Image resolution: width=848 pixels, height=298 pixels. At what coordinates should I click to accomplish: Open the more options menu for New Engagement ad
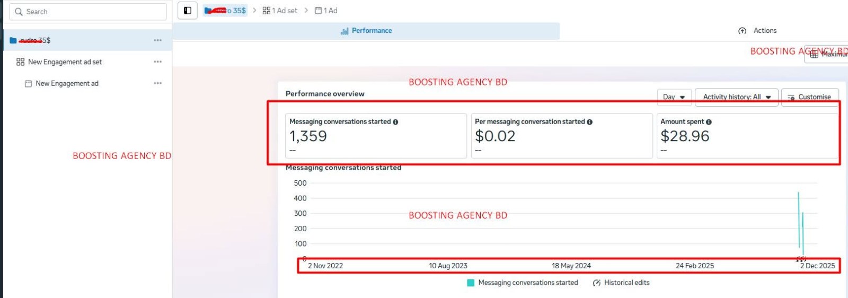pos(158,83)
